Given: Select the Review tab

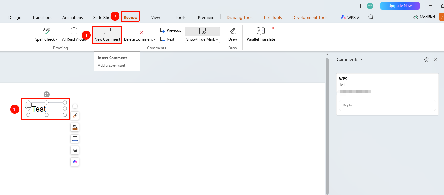Looking at the screenshot, I should [x=131, y=17].
